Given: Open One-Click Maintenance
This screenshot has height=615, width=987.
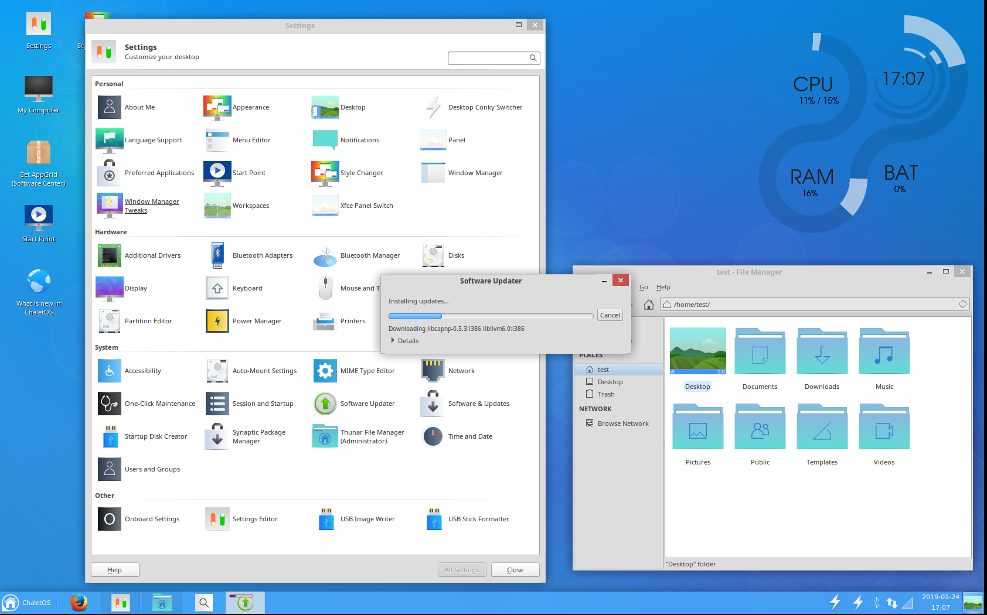Looking at the screenshot, I should (110, 404).
